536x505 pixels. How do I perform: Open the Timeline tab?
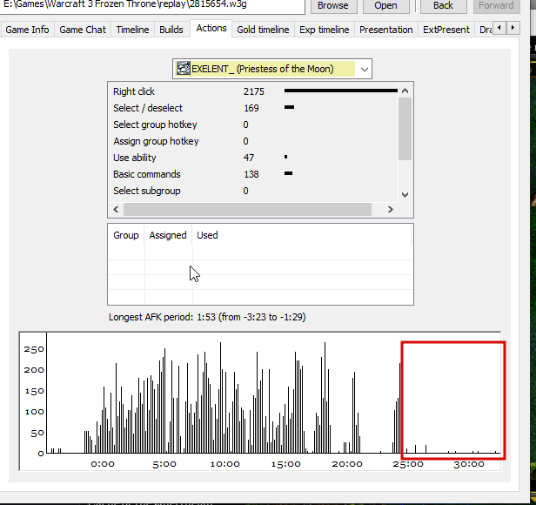click(132, 30)
